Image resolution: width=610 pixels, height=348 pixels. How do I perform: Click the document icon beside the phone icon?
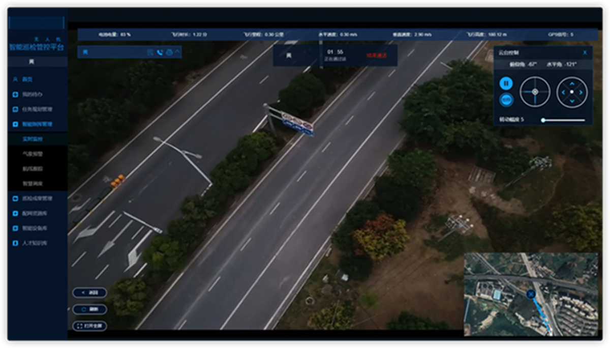click(x=150, y=52)
